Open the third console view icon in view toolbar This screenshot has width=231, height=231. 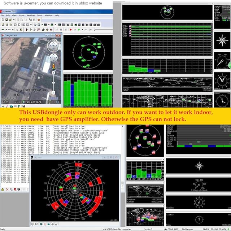point(10,25)
